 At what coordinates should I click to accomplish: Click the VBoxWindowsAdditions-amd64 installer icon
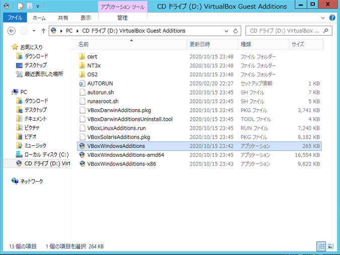pyautogui.click(x=82, y=155)
